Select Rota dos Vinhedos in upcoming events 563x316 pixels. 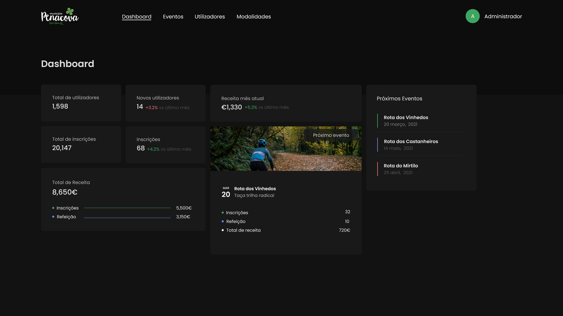tap(406, 118)
